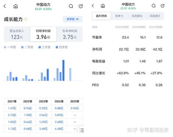Select the 2.73亿 table cell
Image resolution: width=173 pixels, height=137 pixels.
(x=12, y=115)
